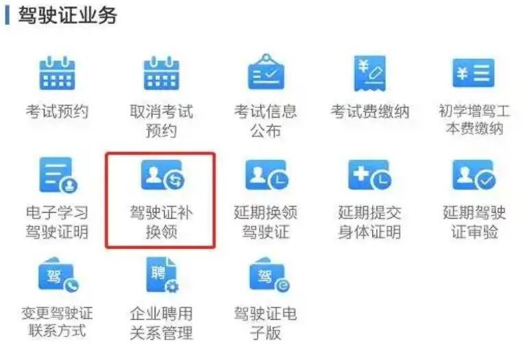Click the 企业聘用关系管理 text label
Image resolution: width=531 pixels, height=344 pixels.
pyautogui.click(x=161, y=323)
